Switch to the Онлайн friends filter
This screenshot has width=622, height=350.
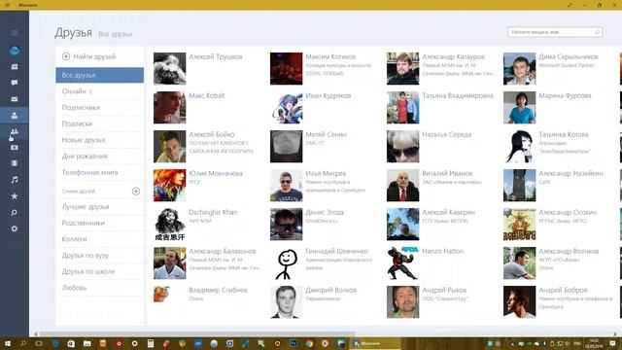point(99,91)
